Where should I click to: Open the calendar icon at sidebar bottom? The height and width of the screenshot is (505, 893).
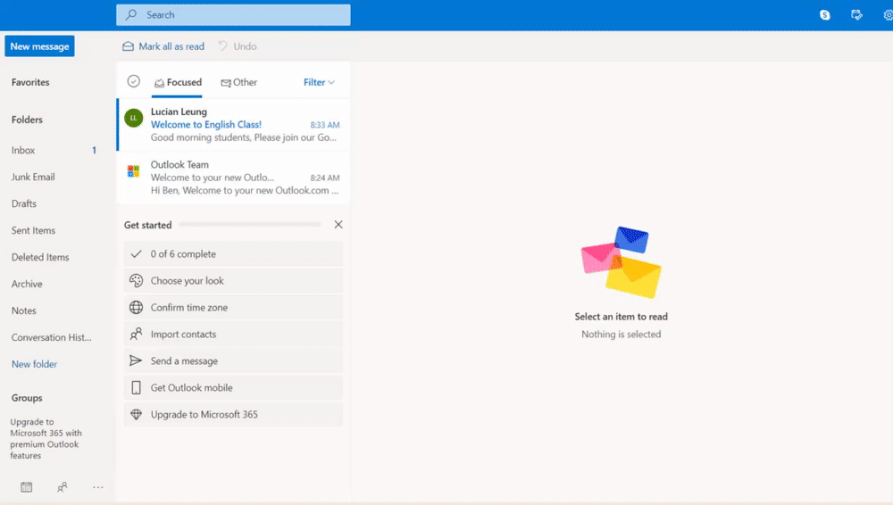pos(26,487)
